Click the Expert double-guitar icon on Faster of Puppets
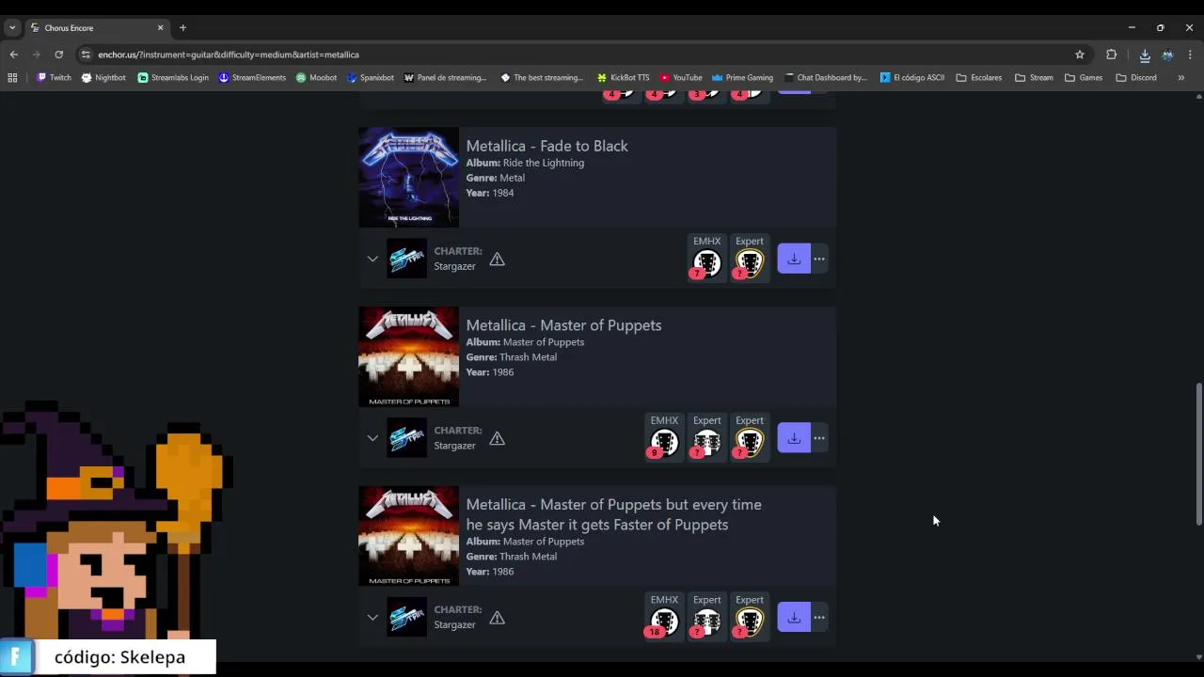The width and height of the screenshot is (1204, 677). tap(706, 622)
